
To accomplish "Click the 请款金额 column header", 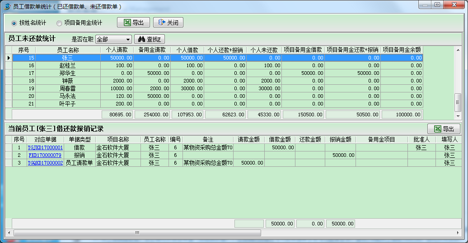I will click(x=249, y=139).
